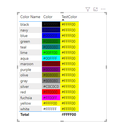
Task: Click the 'black' name cell
Action: coord(30,24)
